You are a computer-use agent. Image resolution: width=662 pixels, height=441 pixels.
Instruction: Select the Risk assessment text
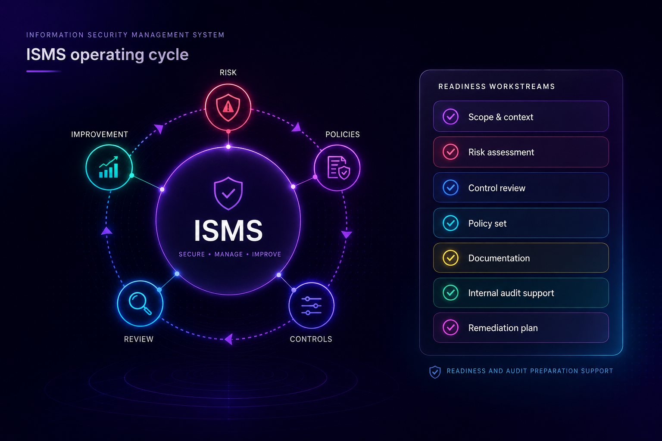[501, 152]
